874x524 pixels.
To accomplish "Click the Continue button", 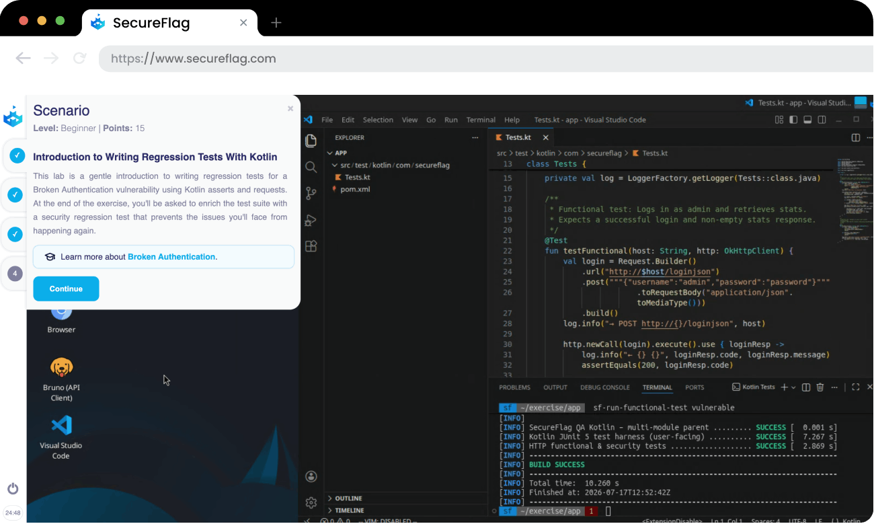I will coord(66,289).
